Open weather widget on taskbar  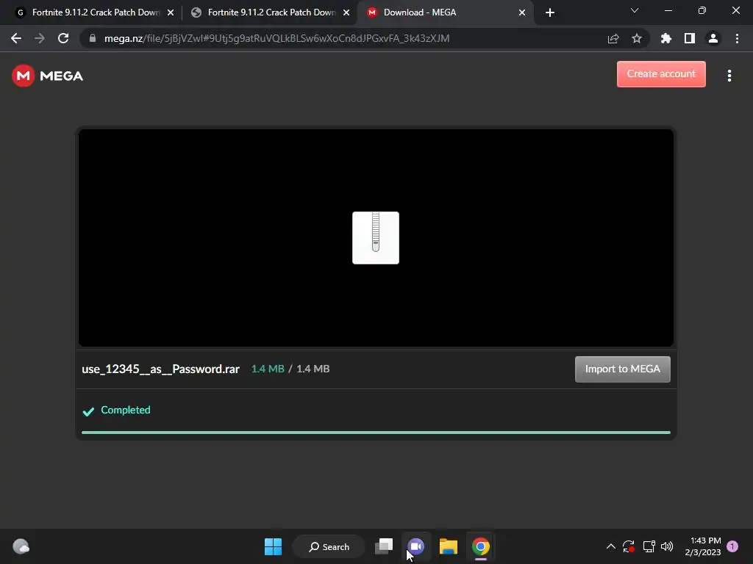[x=21, y=546]
